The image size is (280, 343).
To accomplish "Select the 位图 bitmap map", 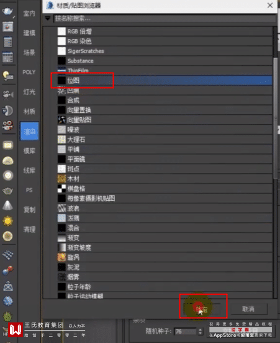I will pos(165,80).
